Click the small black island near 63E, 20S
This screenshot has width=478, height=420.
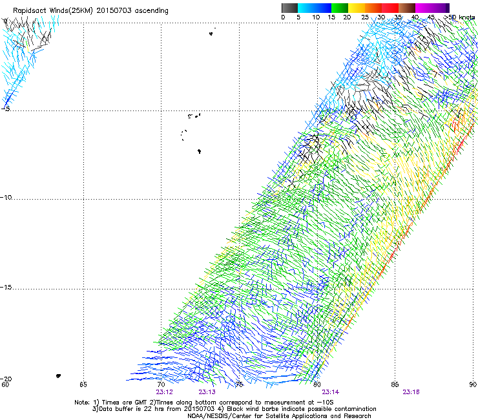point(58,376)
